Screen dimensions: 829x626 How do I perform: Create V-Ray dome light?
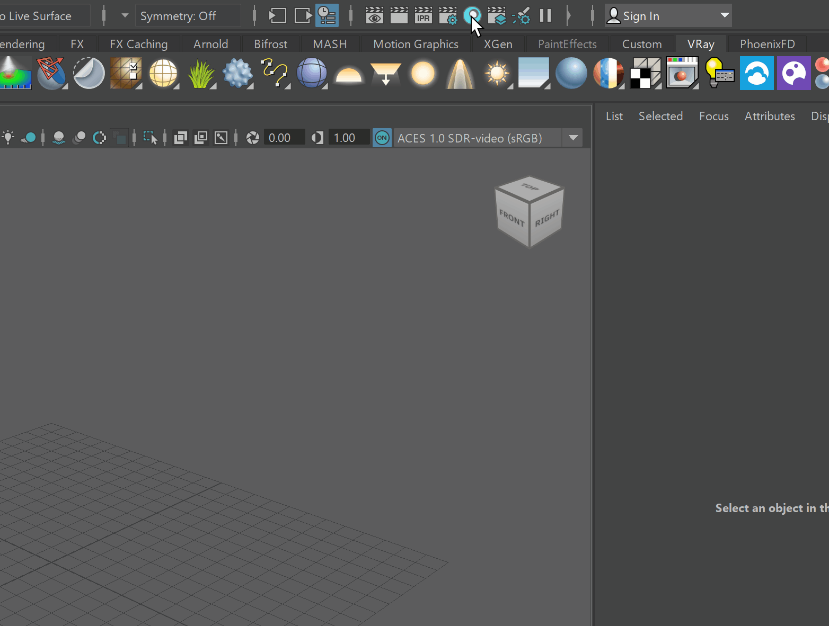349,74
